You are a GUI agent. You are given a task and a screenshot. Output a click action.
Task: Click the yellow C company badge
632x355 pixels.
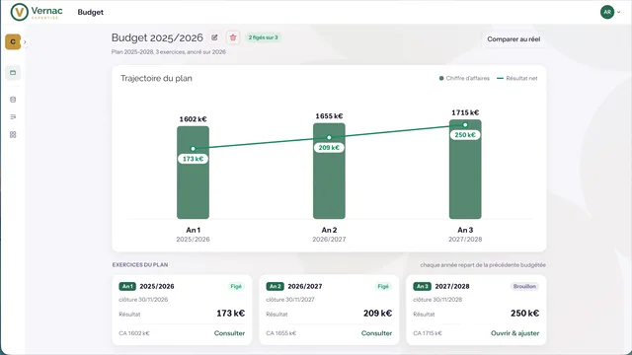coord(13,41)
